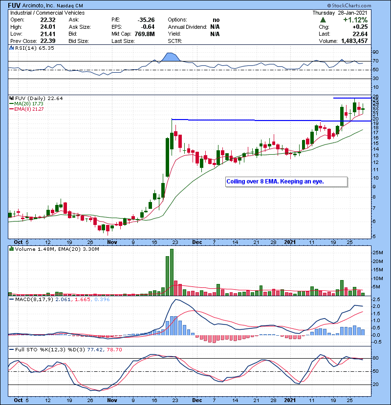391x405 pixels.
Task: Click the short blue line at price 26
Action: coord(352,98)
